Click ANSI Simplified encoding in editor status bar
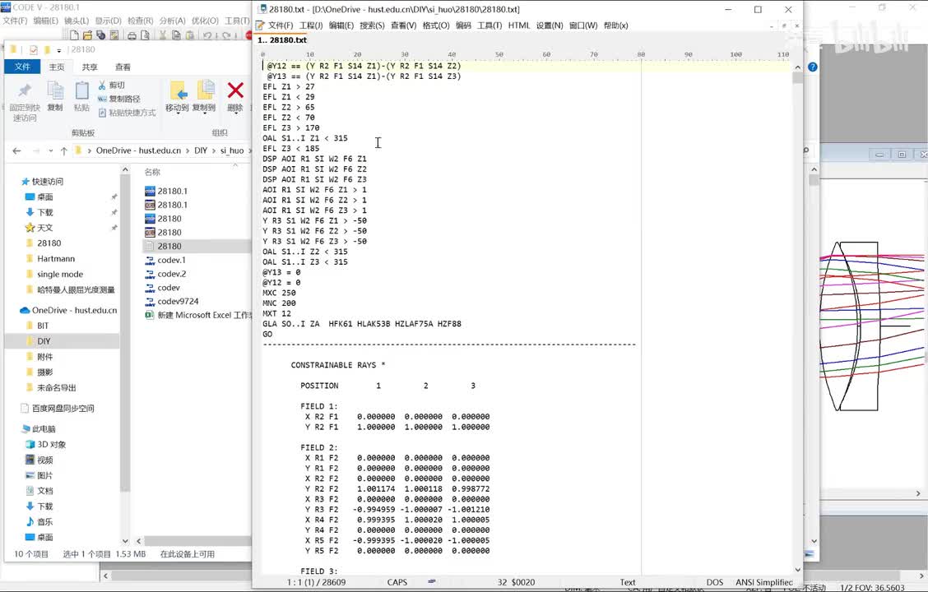The height and width of the screenshot is (592, 928). (763, 582)
